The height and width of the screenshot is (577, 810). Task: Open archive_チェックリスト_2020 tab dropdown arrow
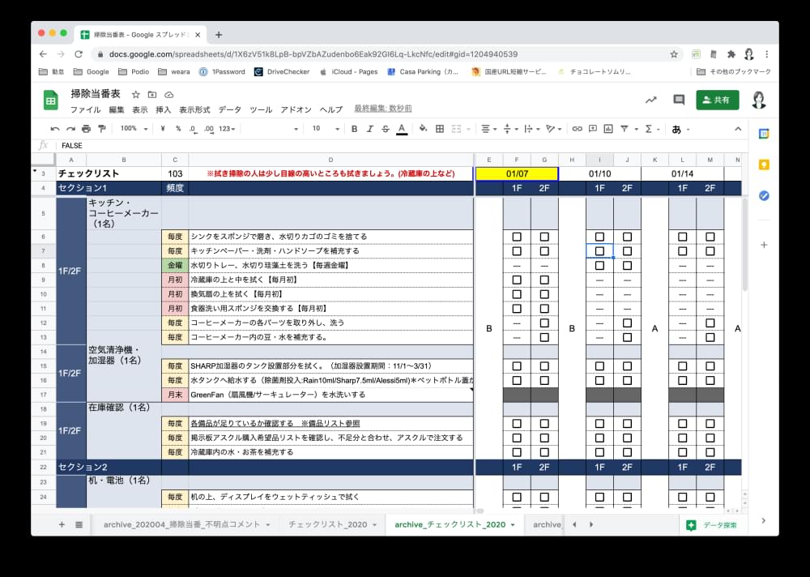click(x=513, y=525)
